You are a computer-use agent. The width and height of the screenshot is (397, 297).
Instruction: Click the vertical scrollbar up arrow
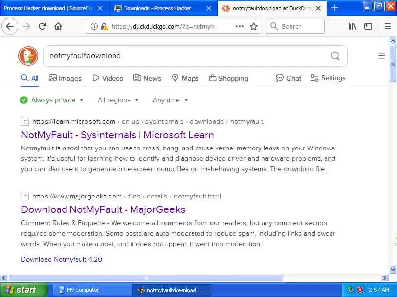[393, 41]
